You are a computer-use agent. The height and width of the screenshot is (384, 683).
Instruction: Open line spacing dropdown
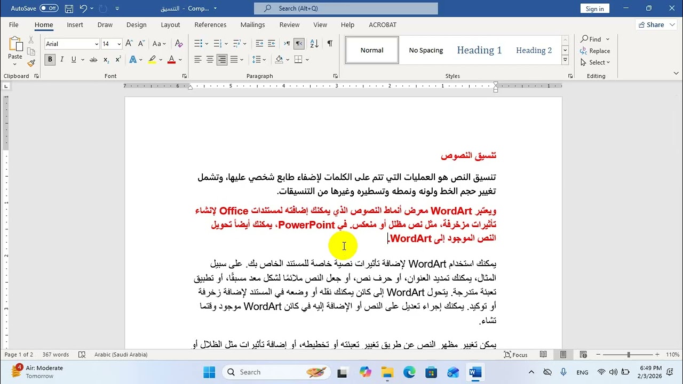coord(259,60)
